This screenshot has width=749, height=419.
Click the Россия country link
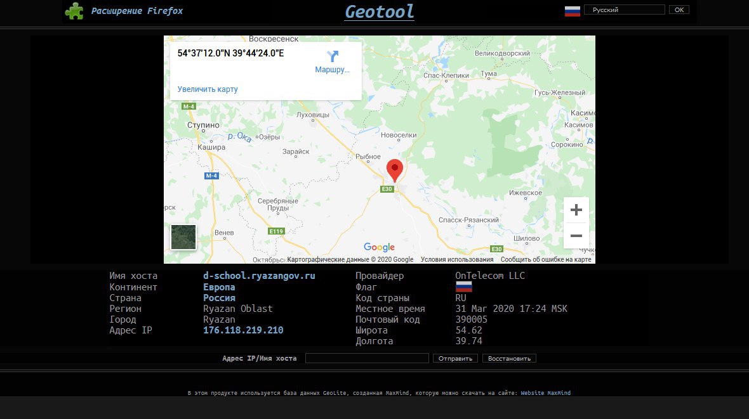[219, 298]
